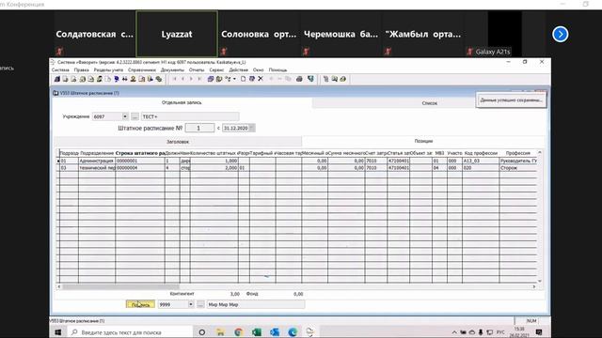
Task: Go to previous record arrow
Action: point(182,79)
